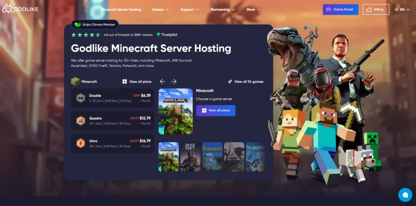The image size is (416, 206).
Task: Click the grid icon beside View all plans link
Action: click(125, 82)
